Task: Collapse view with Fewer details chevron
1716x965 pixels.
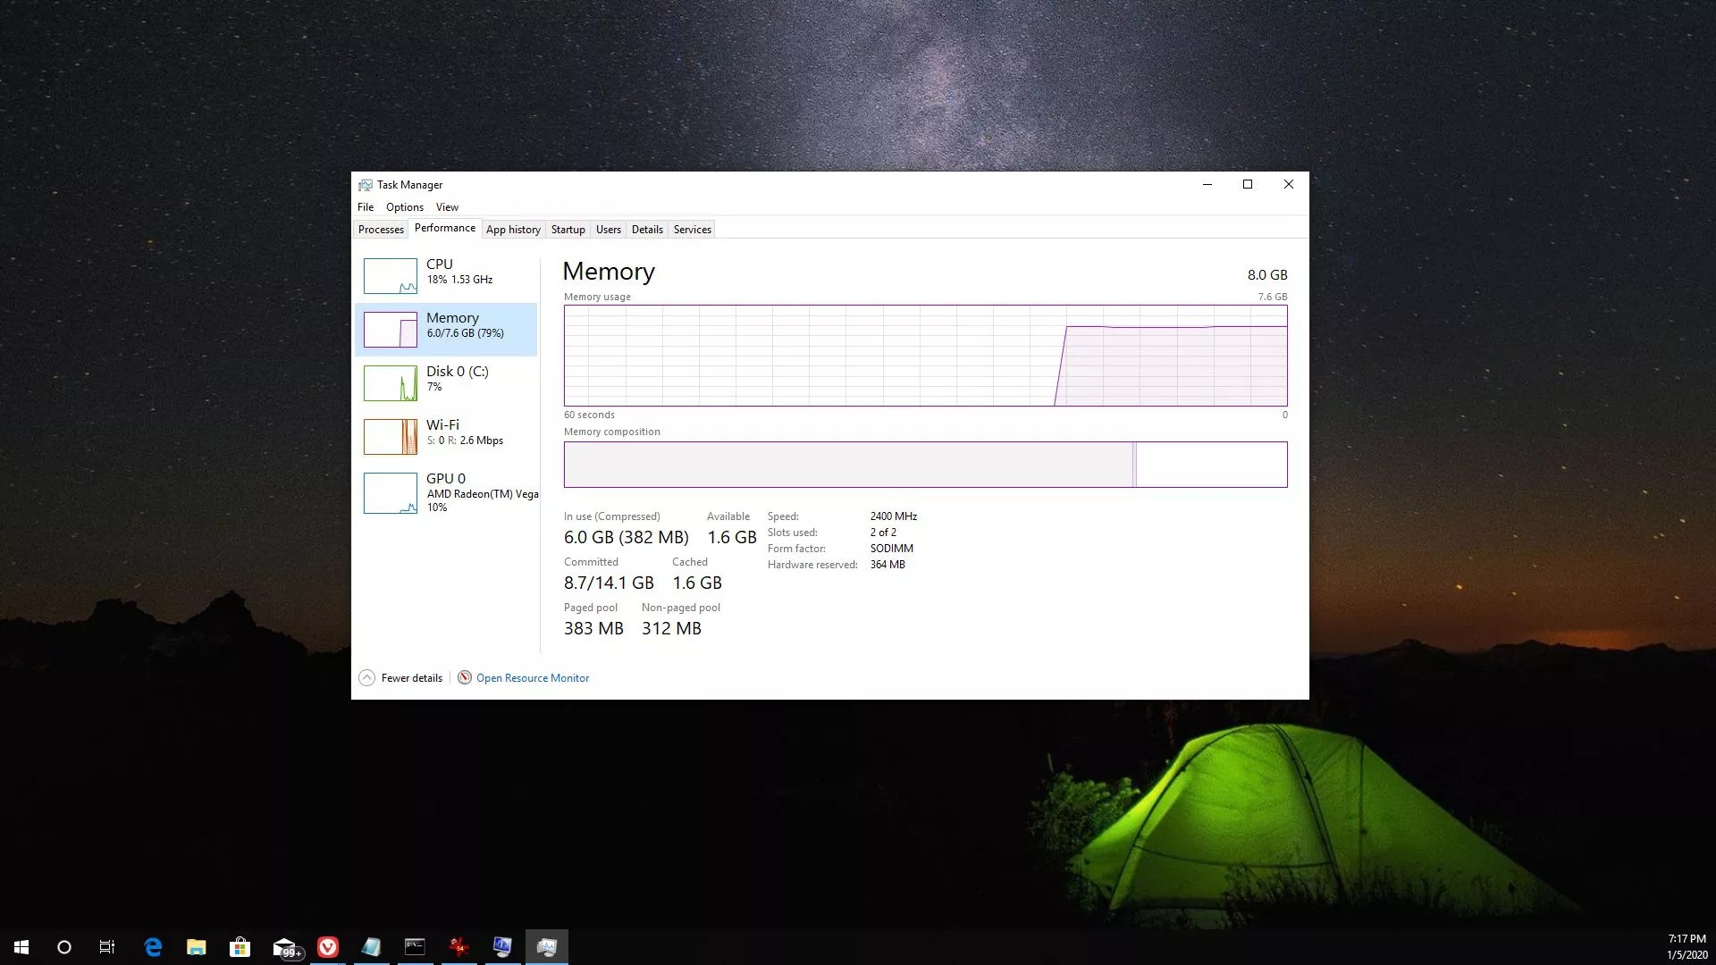Action: point(366,677)
